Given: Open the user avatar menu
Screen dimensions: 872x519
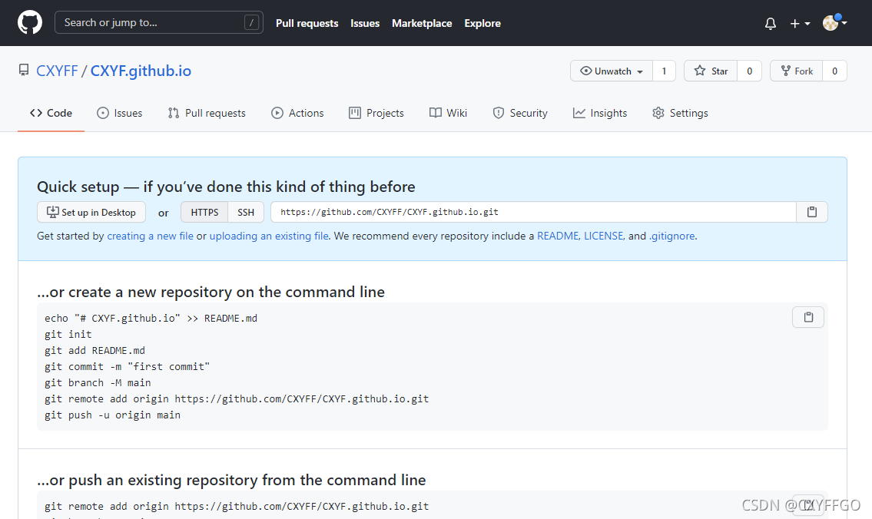Looking at the screenshot, I should (x=834, y=23).
